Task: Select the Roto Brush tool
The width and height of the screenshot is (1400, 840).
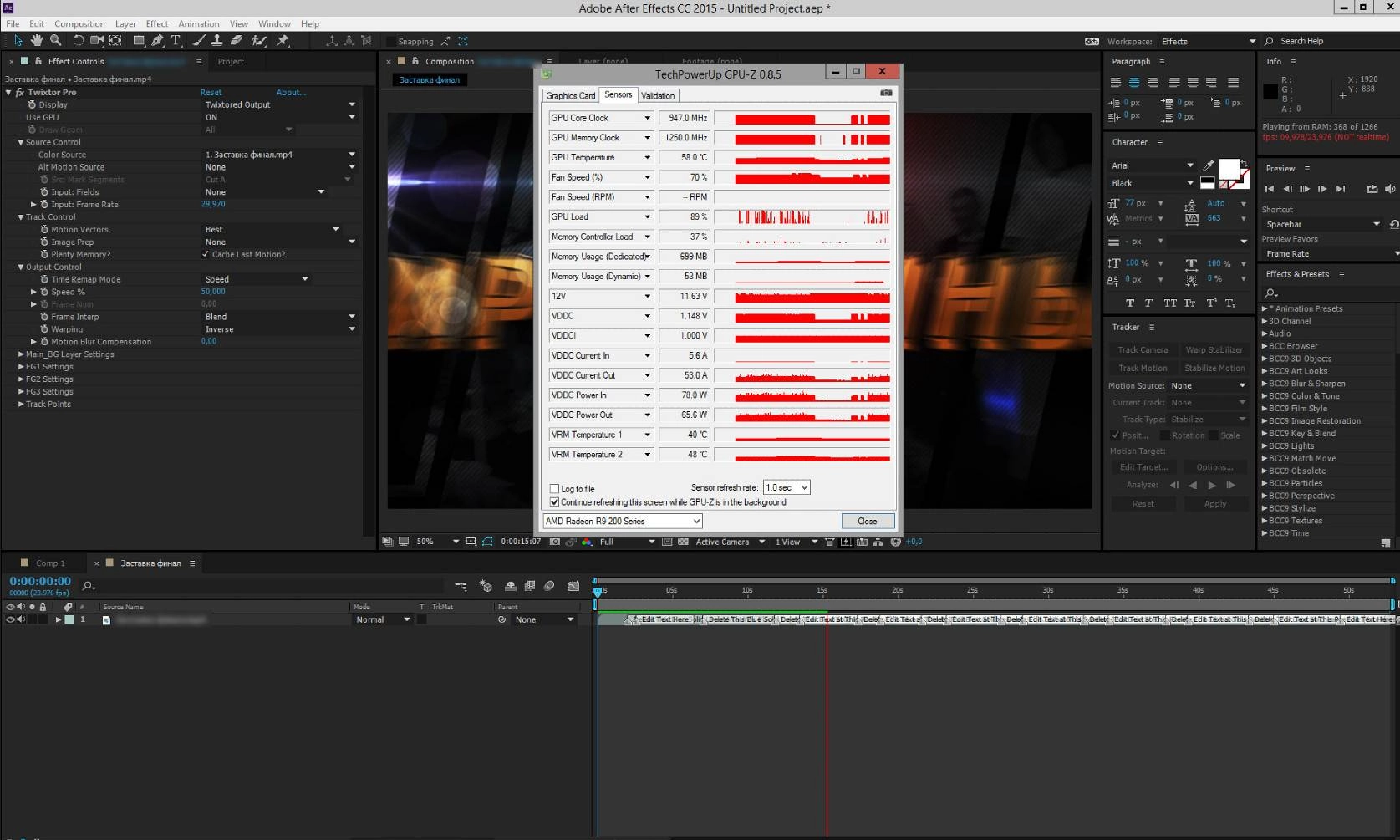Action: 259,40
